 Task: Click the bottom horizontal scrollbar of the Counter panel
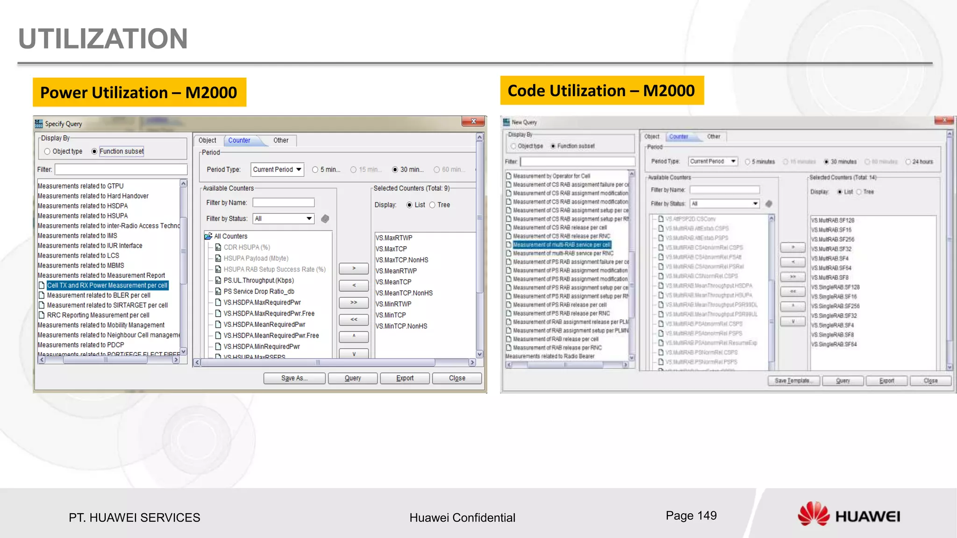[x=335, y=362]
